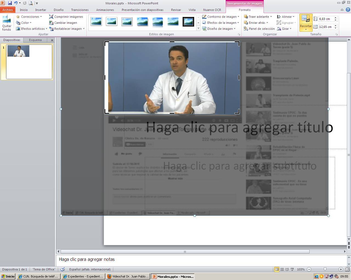Open PowerPoint Help question mark icon
Image resolution: width=351 pixels, height=280 pixels.
click(347, 10)
